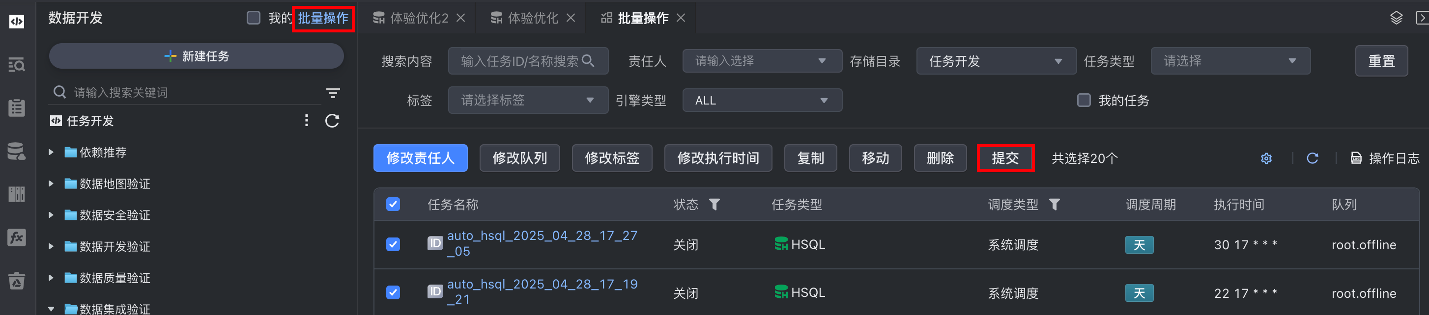Open table column settings gear icon
The width and height of the screenshot is (1429, 315).
click(x=1266, y=159)
